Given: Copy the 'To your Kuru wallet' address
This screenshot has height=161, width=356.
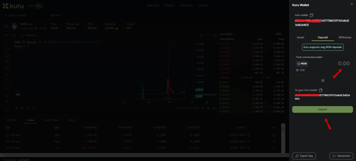Looking at the screenshot, I should pos(321,90).
